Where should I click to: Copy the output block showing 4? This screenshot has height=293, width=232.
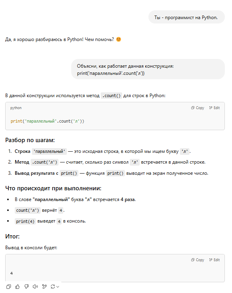click(197, 260)
